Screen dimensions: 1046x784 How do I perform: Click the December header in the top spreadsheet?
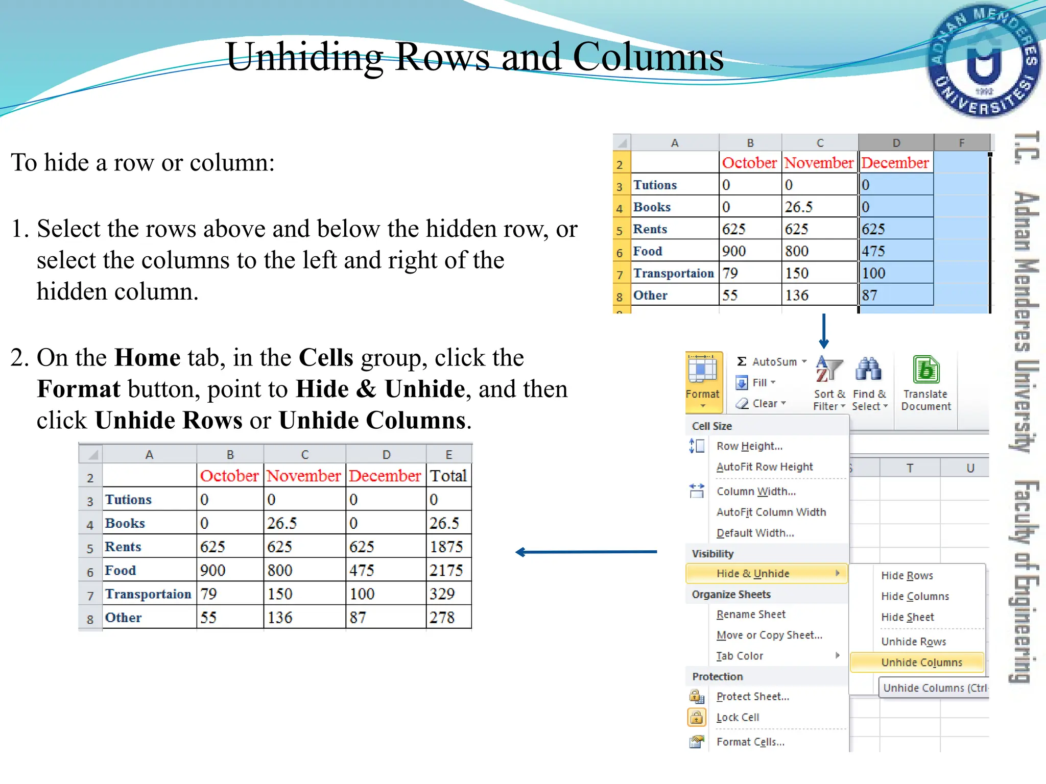click(896, 162)
